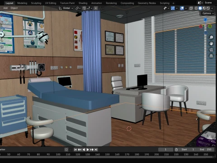Toggle preview range stopwatch icon

(176, 149)
